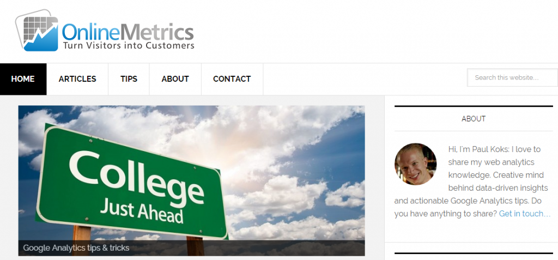Click the OnlineMetrics chart logo icon

tap(37, 31)
